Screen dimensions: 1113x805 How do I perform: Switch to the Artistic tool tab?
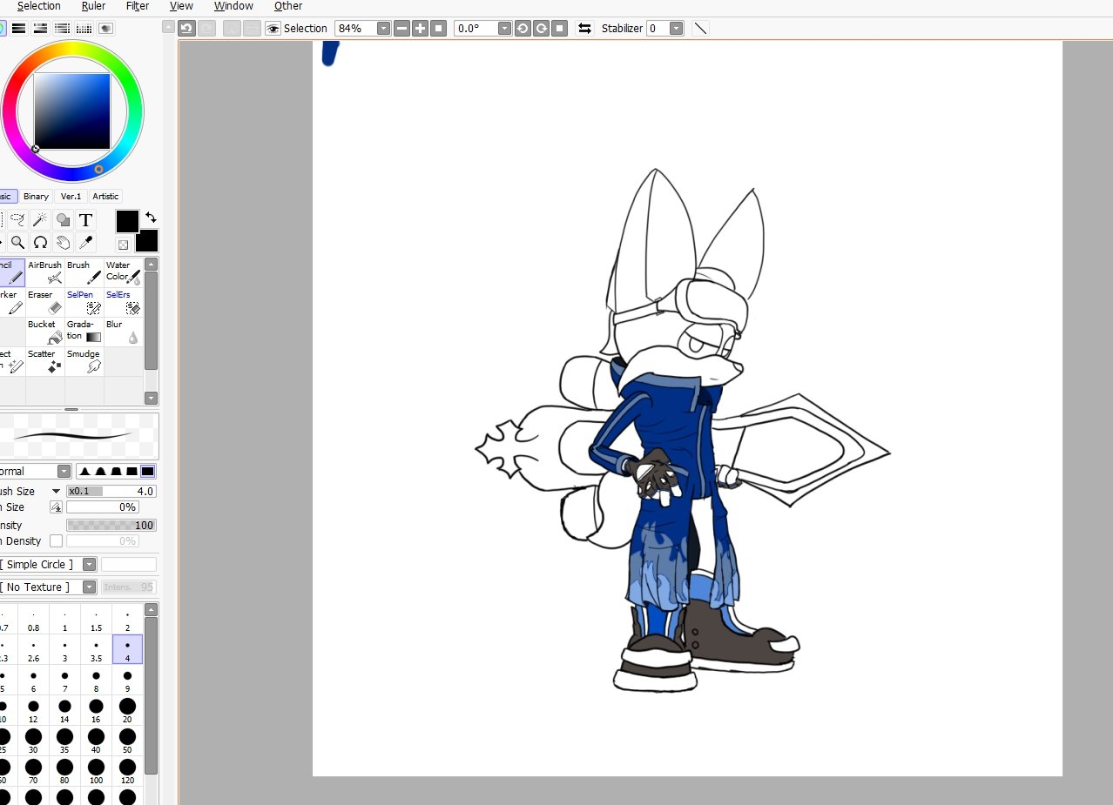tap(105, 197)
